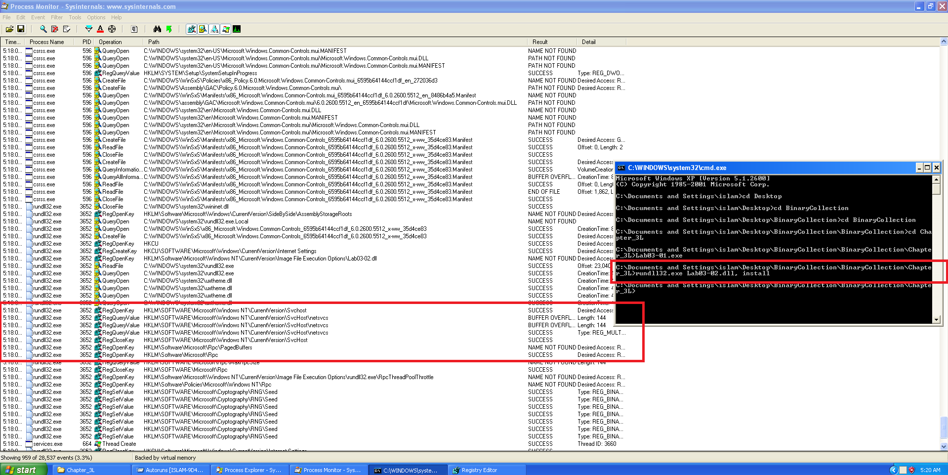Click the green Jump To Object arrow
Screen dimensions: 948x475
[169, 29]
